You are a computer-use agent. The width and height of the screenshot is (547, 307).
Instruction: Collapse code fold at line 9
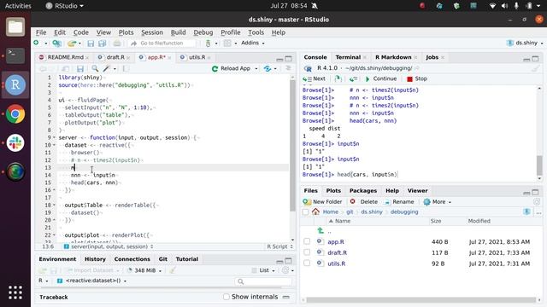(54, 137)
